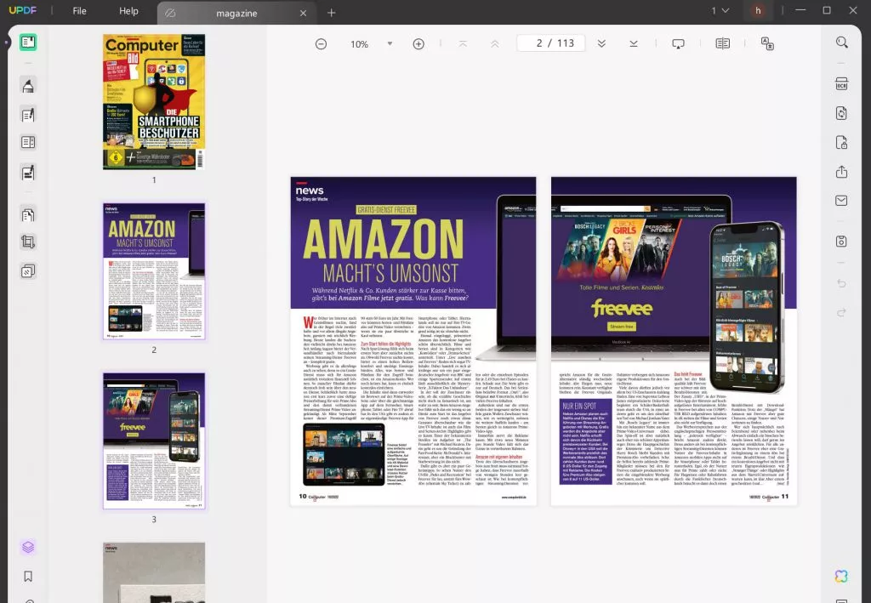
Task: Close the magazine tab
Action: 304,14
